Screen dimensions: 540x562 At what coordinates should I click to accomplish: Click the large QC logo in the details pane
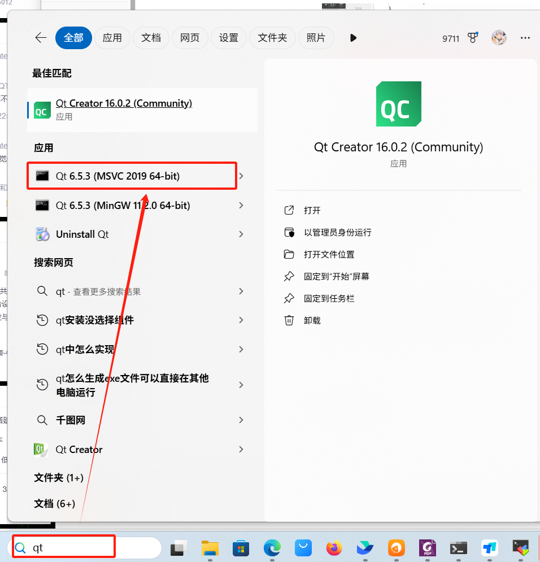(x=398, y=103)
